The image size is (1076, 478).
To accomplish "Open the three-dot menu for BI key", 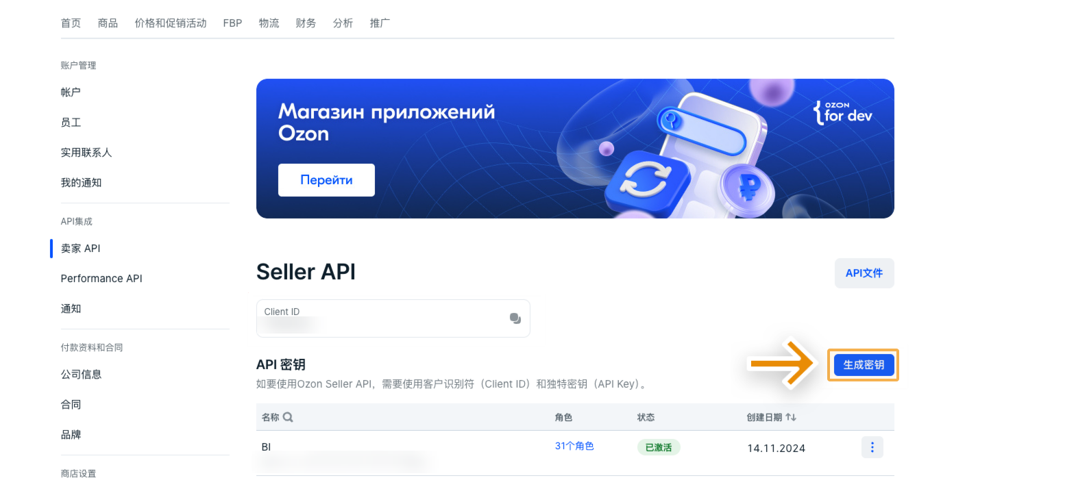I will pyautogui.click(x=872, y=447).
